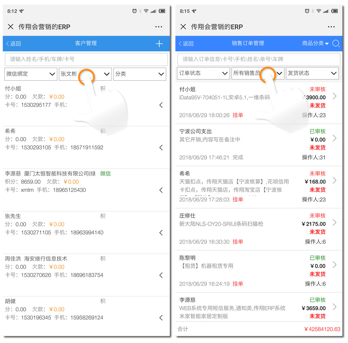Image resolution: width=348 pixels, height=343 pixels.
Task: Go back from 销售订单管理 with 返回
Action: pos(186,44)
